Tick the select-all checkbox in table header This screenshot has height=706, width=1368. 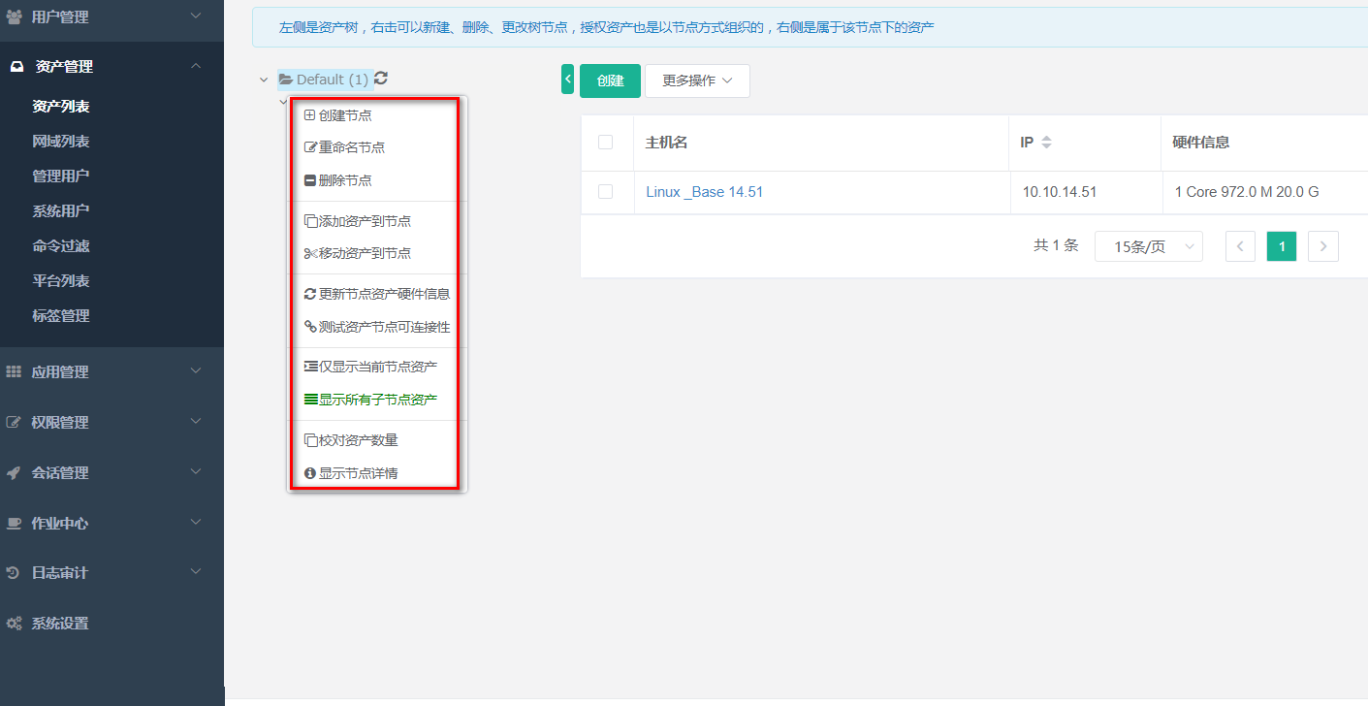pyautogui.click(x=606, y=143)
